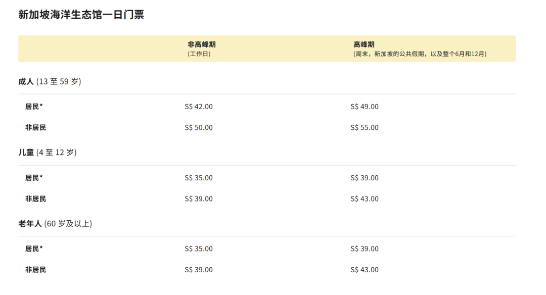The width and height of the screenshot is (546, 295).
Task: Select 非居民 label under 儿童 section
Action: 35,199
